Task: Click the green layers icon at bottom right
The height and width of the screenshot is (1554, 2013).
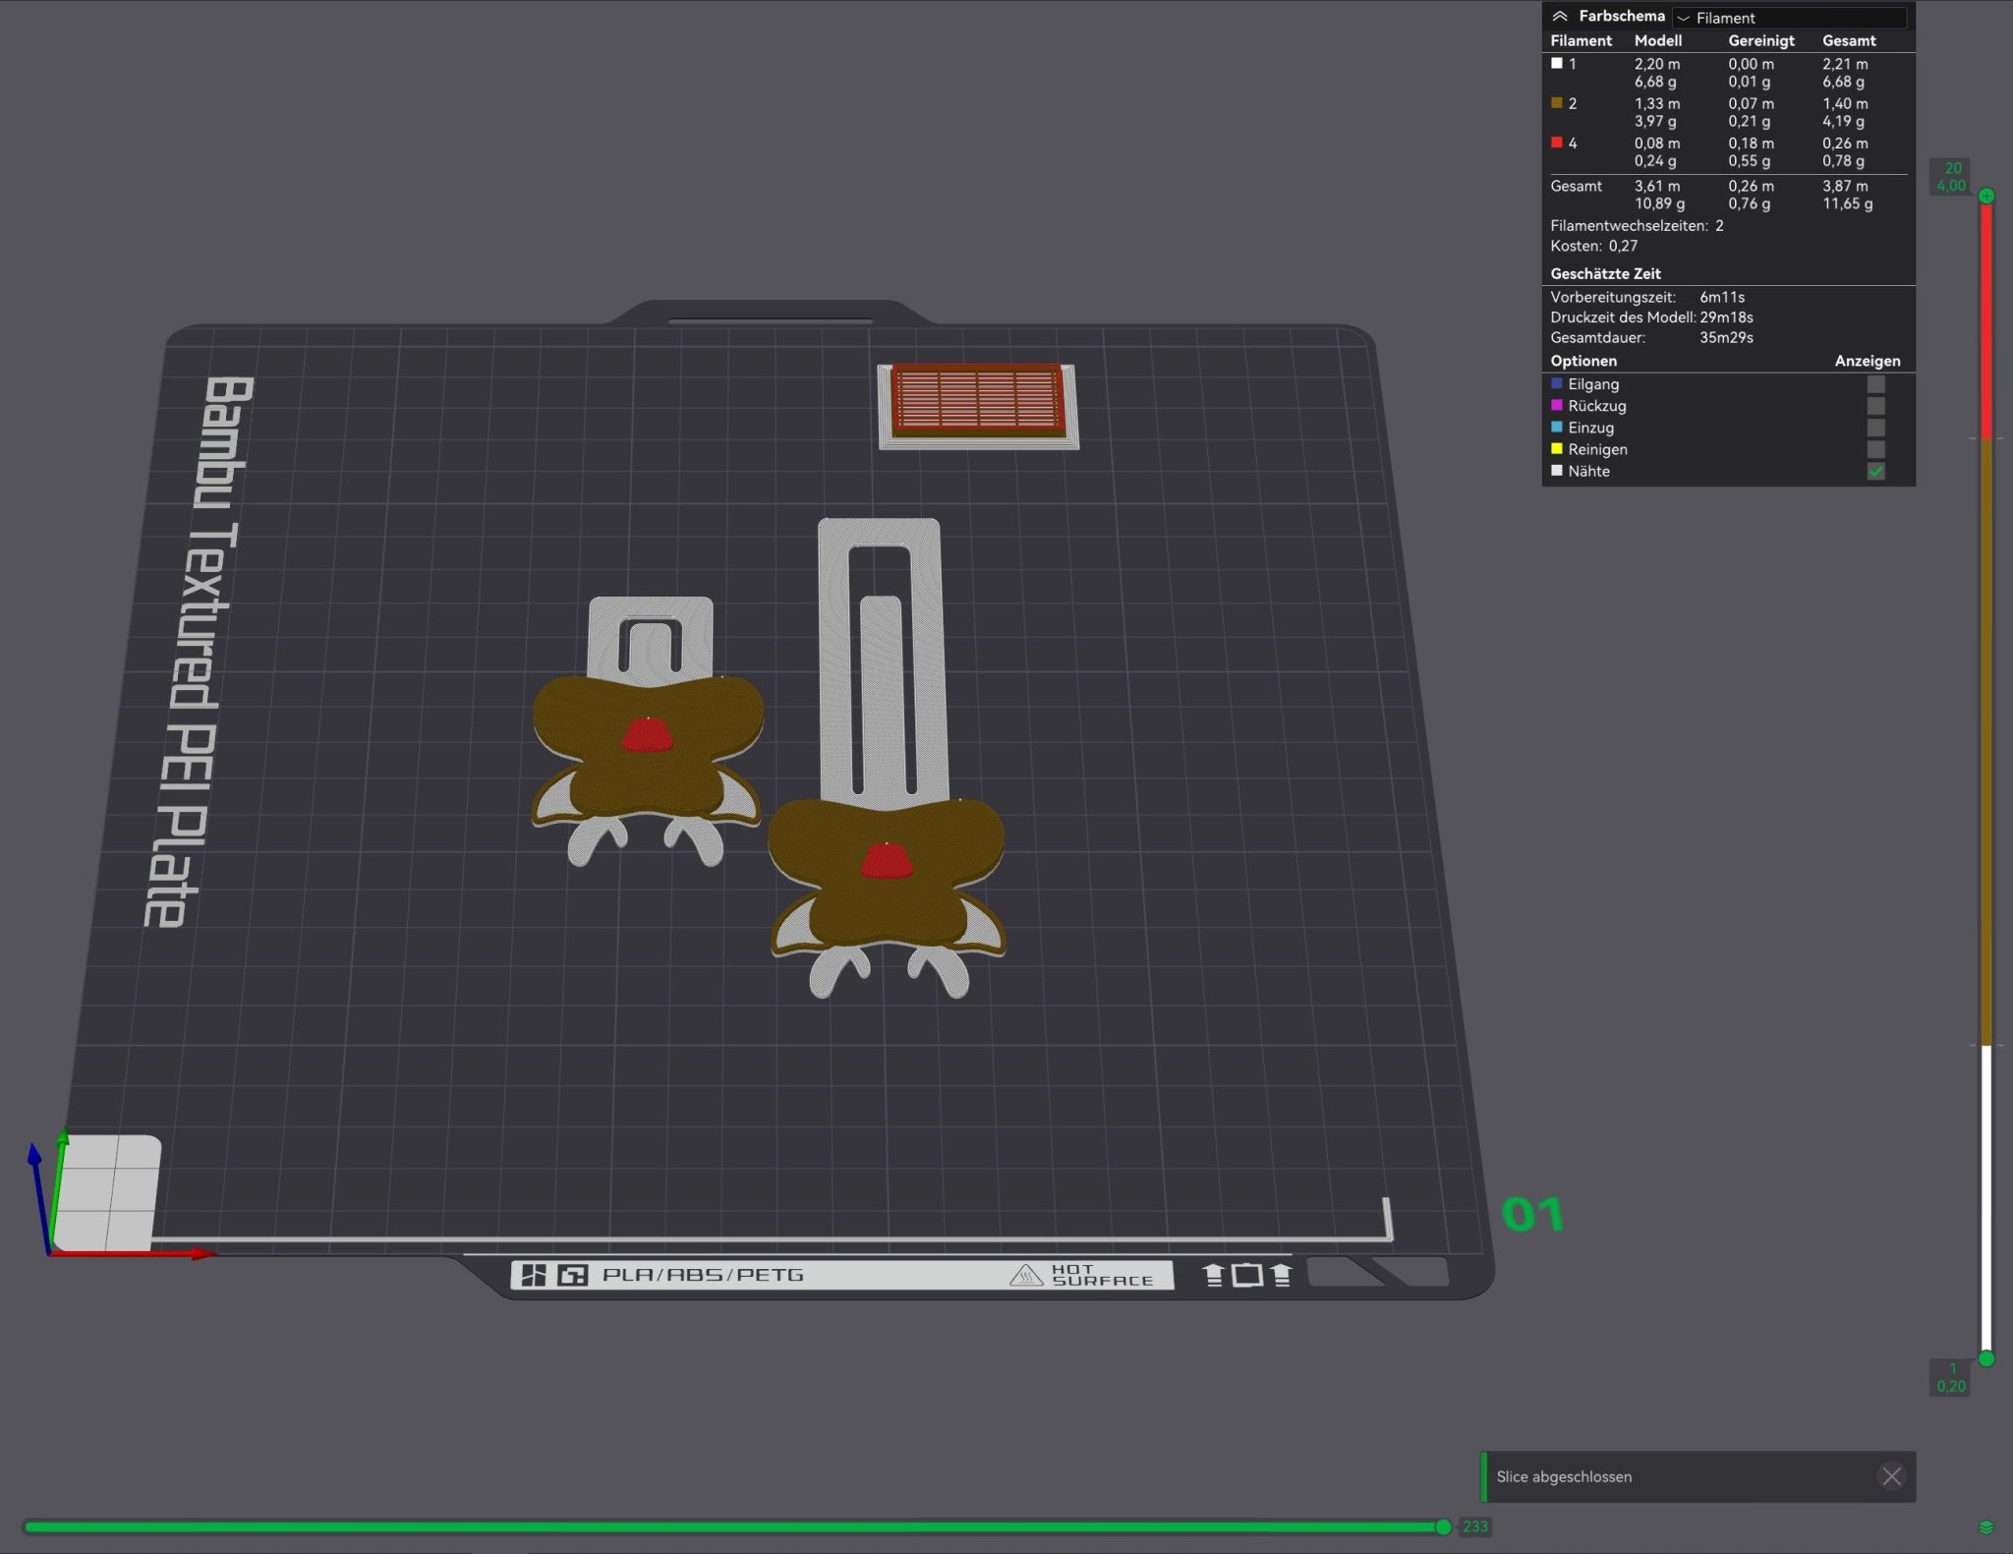Action: (1985, 1526)
